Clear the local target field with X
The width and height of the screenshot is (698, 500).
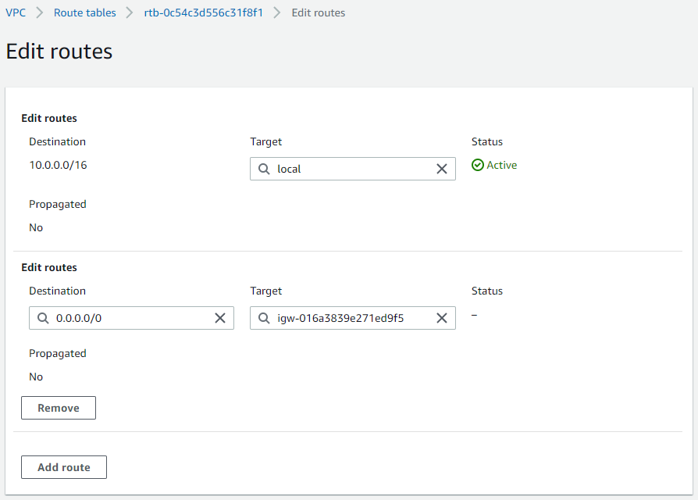tap(442, 169)
